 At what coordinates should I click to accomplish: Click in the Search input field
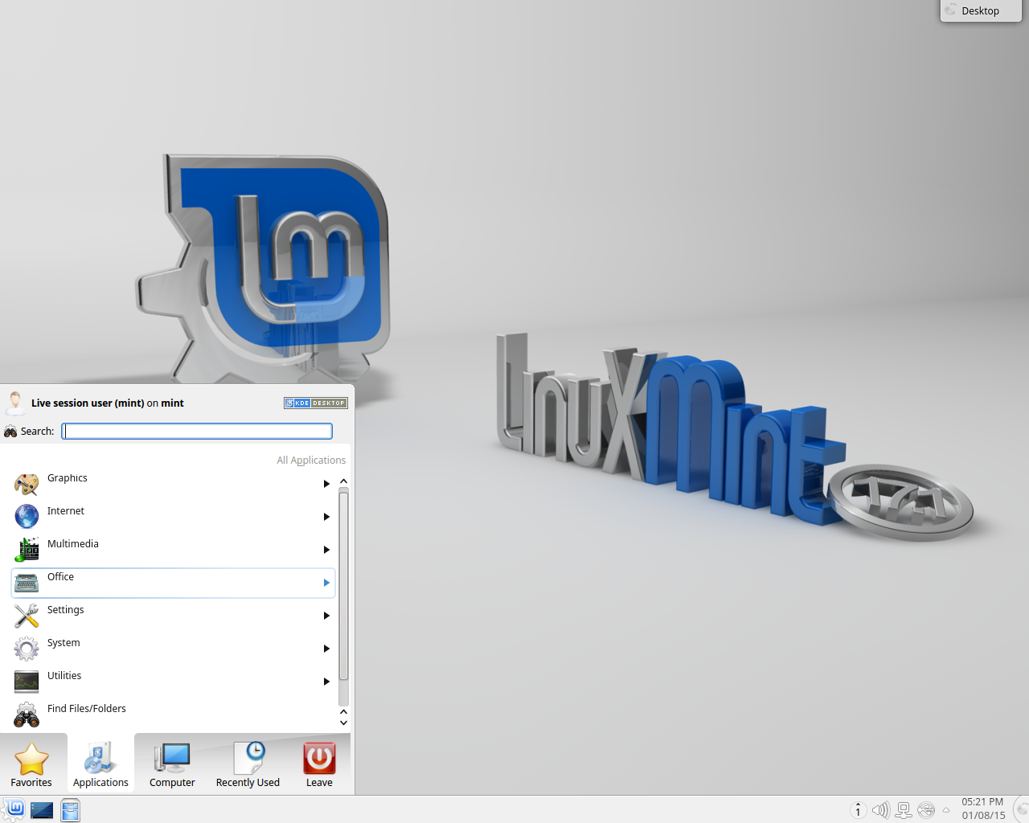197,432
